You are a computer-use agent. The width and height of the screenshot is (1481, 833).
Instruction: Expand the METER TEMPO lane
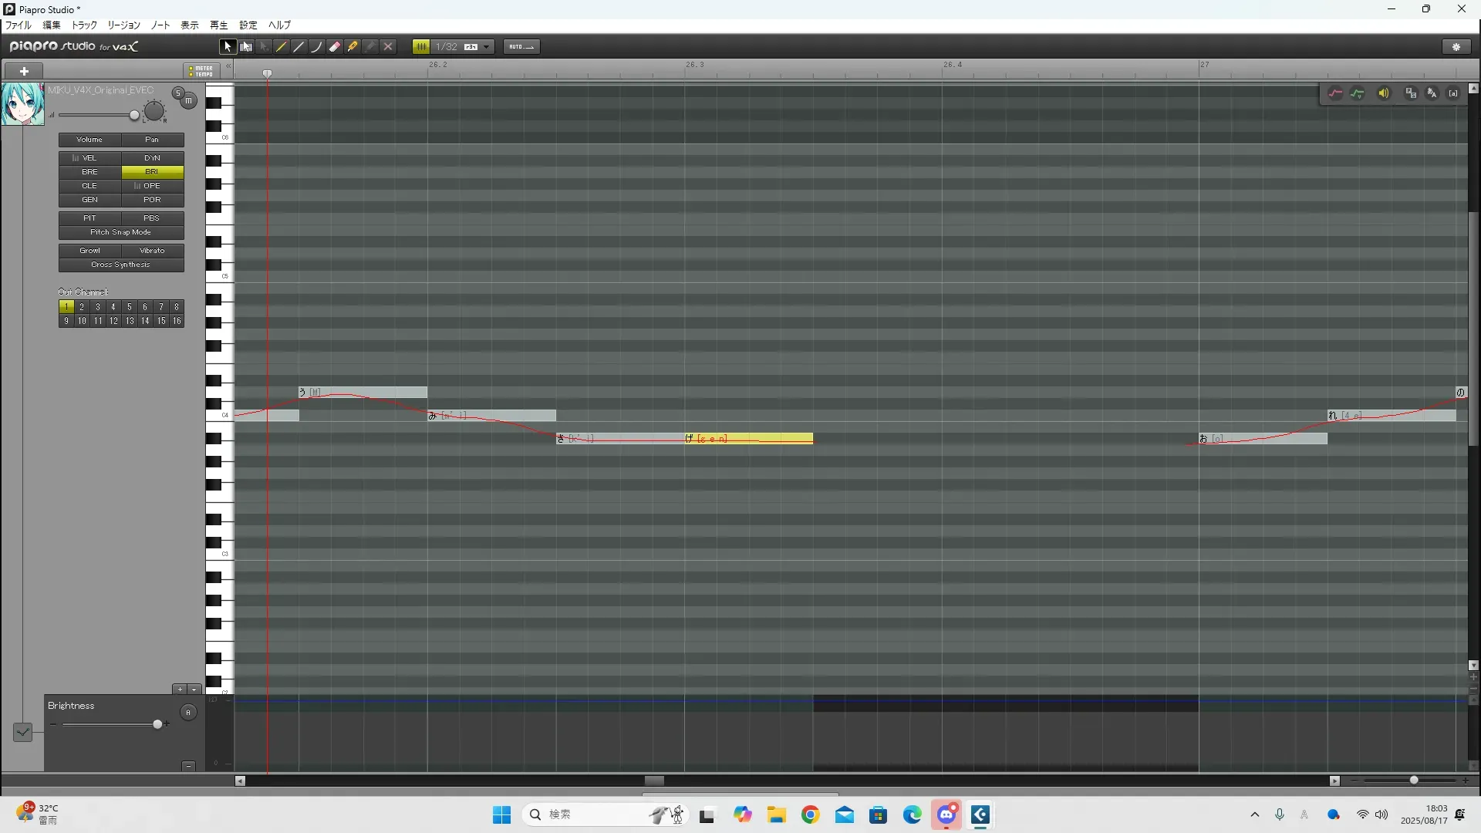(x=201, y=71)
